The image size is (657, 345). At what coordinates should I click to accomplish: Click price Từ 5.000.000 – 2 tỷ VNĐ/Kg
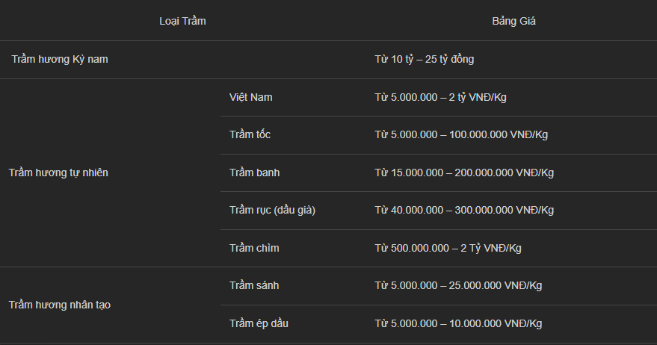click(x=440, y=97)
